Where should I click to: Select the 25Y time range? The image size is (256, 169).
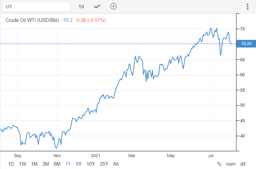click(104, 164)
